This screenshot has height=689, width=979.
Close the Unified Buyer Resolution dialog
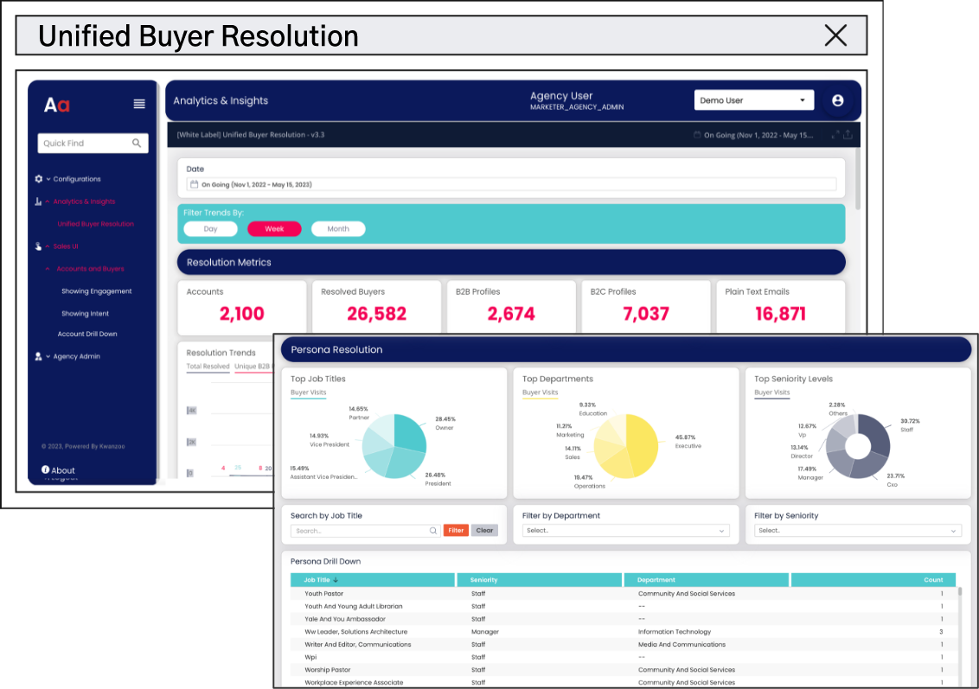(x=835, y=35)
